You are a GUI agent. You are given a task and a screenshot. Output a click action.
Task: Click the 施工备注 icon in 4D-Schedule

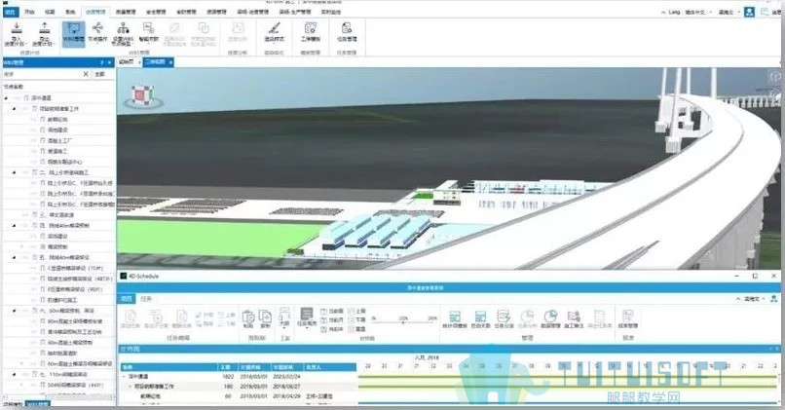click(574, 317)
